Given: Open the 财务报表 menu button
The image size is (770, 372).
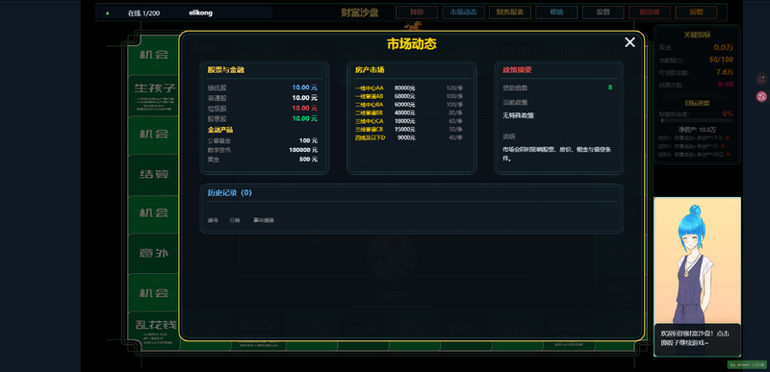Looking at the screenshot, I should point(510,12).
